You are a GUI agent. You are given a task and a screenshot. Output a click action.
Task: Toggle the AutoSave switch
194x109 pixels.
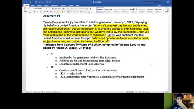tap(32, 2)
